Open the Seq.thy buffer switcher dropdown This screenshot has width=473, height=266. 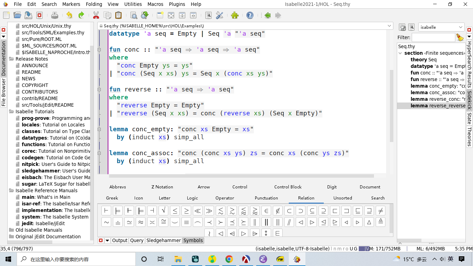390,26
